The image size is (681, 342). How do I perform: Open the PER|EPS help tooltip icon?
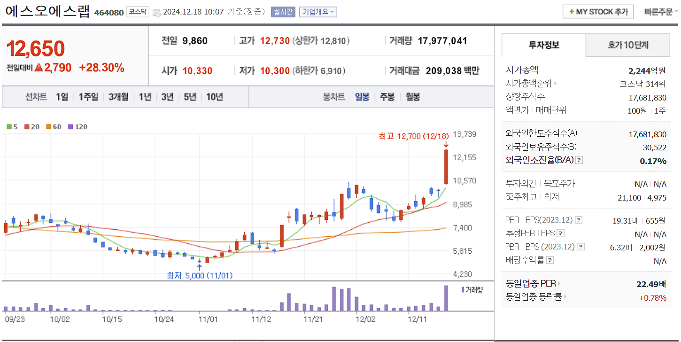coord(579,220)
